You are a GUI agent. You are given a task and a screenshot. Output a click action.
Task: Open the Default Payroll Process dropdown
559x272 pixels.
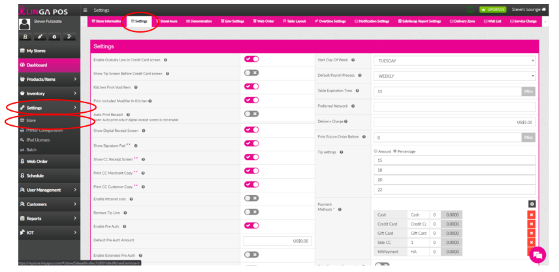[455, 76]
